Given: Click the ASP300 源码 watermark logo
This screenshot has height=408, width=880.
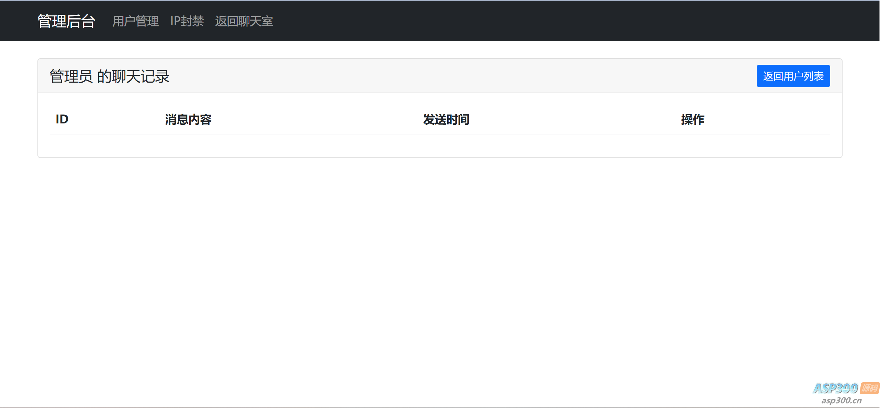Looking at the screenshot, I should coord(835,388).
